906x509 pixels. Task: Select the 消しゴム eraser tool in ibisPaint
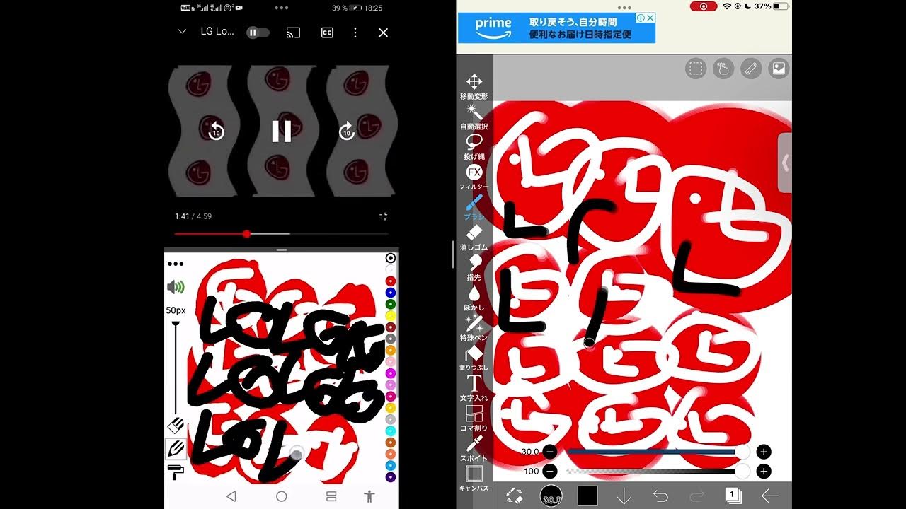tap(474, 238)
